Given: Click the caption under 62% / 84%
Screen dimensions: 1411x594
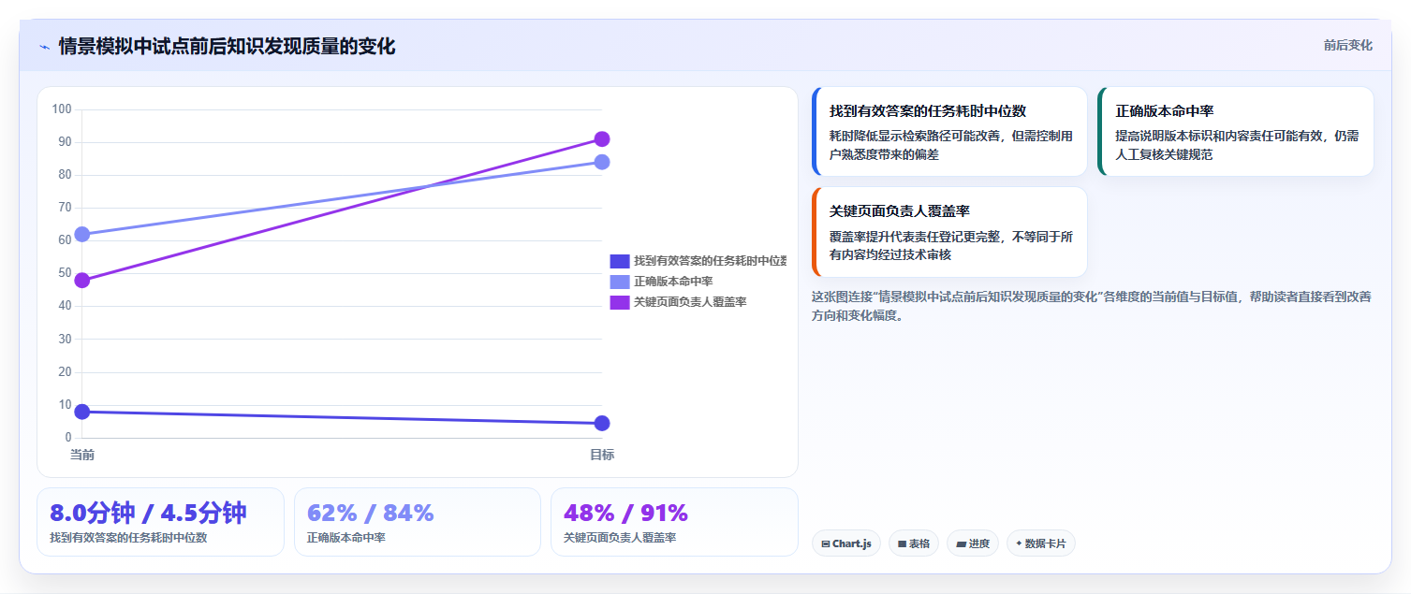Looking at the screenshot, I should tap(345, 538).
